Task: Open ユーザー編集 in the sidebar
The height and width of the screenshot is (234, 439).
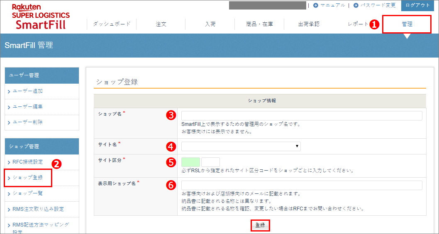Action: tap(27, 107)
